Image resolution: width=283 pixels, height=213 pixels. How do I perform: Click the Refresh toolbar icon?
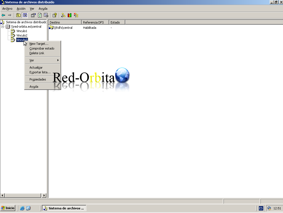pyautogui.click(x=40, y=15)
